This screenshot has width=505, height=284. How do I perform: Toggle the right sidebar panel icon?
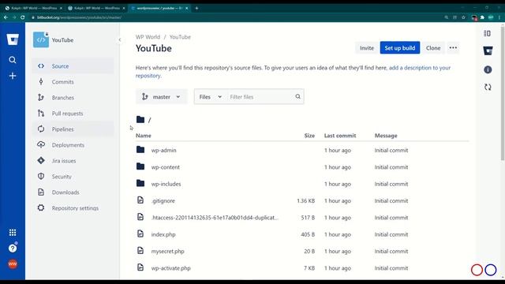pos(488,33)
